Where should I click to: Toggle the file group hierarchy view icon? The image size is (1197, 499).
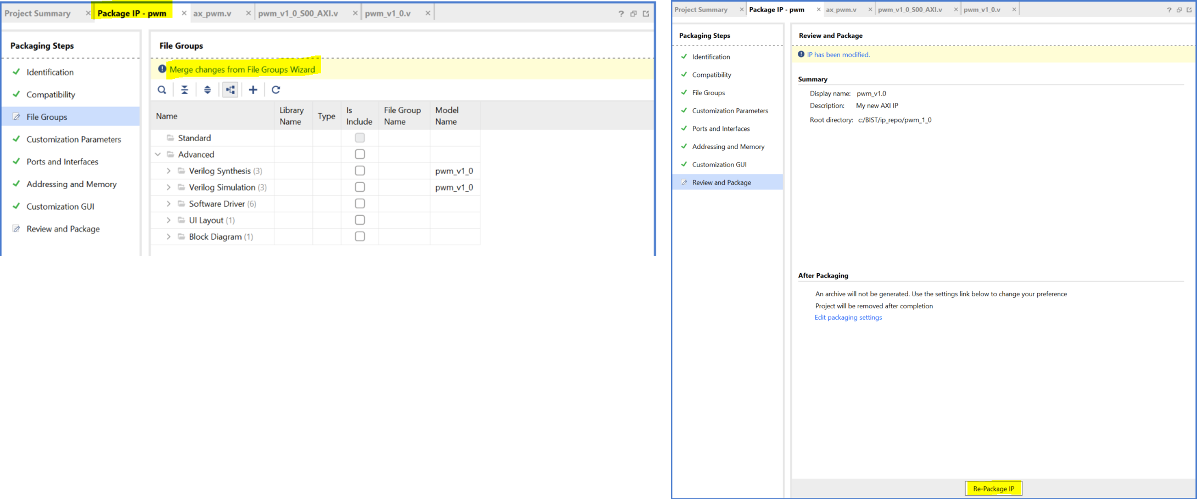click(230, 90)
